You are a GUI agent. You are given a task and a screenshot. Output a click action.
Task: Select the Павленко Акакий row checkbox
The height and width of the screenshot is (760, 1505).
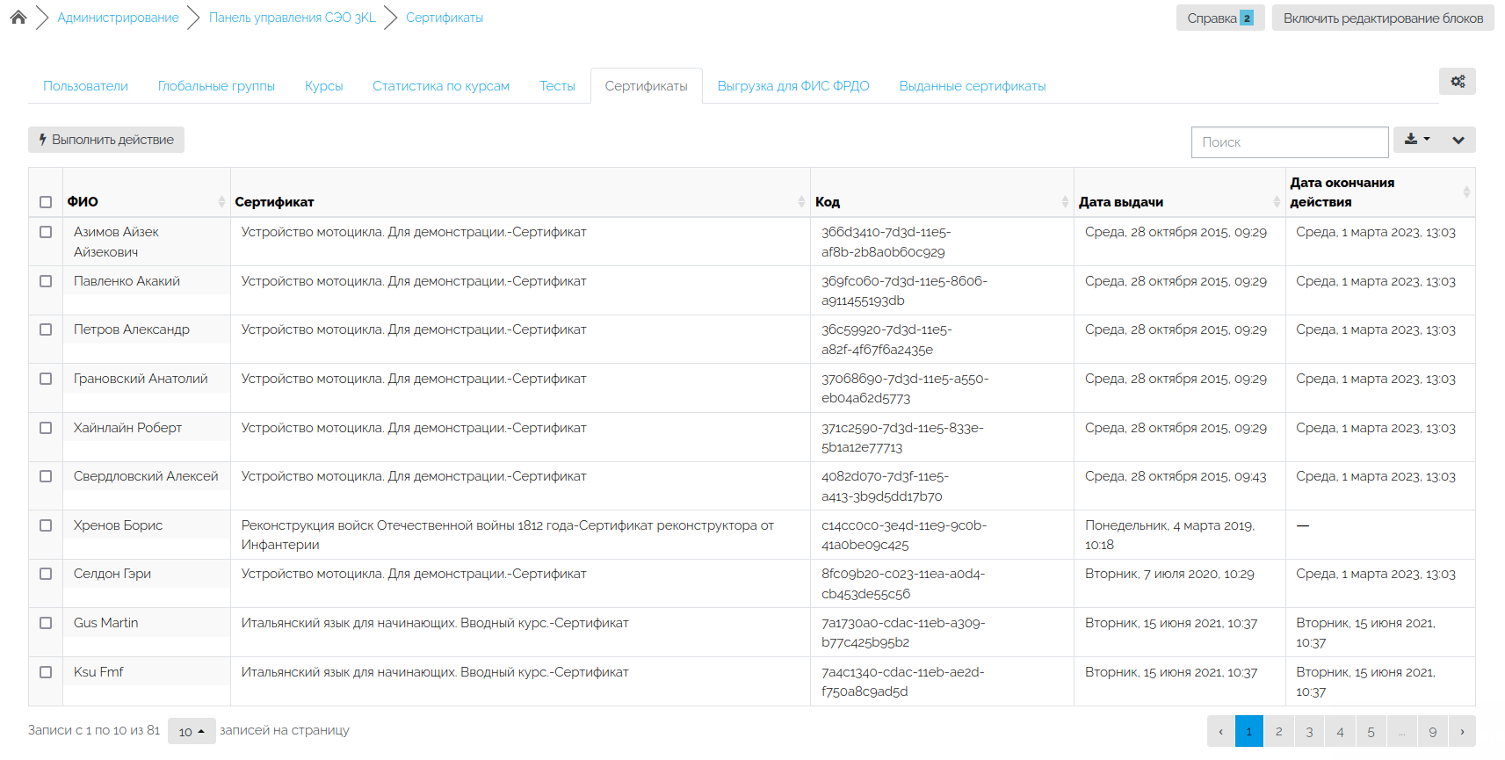click(46, 281)
